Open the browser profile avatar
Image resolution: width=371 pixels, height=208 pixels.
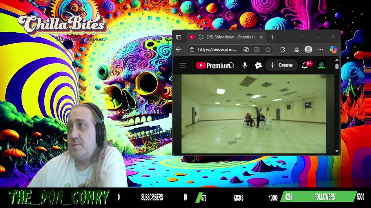click(308, 50)
